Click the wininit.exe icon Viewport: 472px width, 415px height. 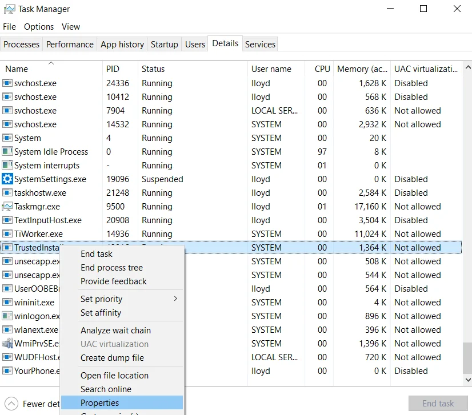(x=7, y=302)
